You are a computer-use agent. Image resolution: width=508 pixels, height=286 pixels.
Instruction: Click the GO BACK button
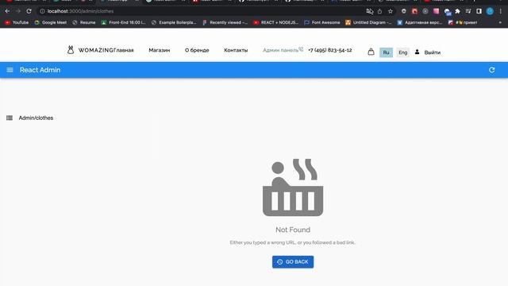pos(293,262)
